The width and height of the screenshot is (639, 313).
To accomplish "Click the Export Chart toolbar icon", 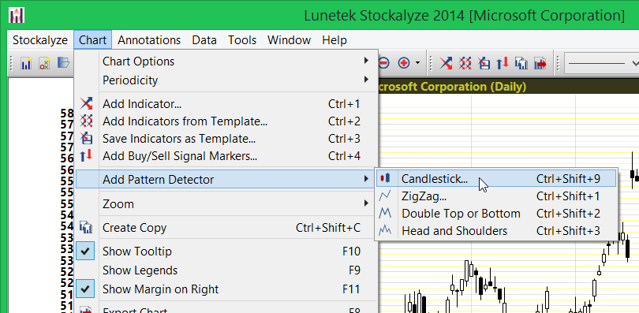I will (x=540, y=63).
